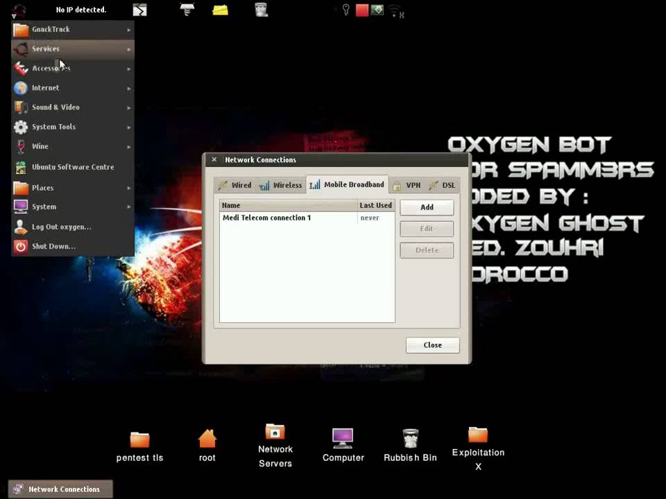Switch to the Wired tab
This screenshot has height=499, width=666.
(235, 185)
